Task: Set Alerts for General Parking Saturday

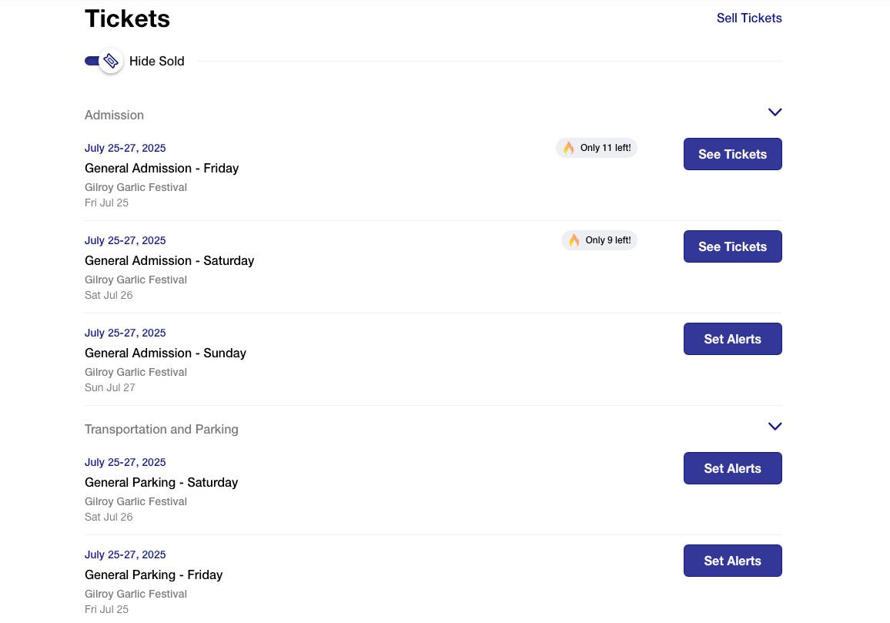Action: click(732, 468)
